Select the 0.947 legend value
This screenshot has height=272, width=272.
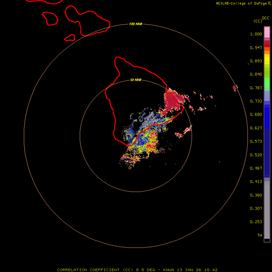(x=256, y=47)
